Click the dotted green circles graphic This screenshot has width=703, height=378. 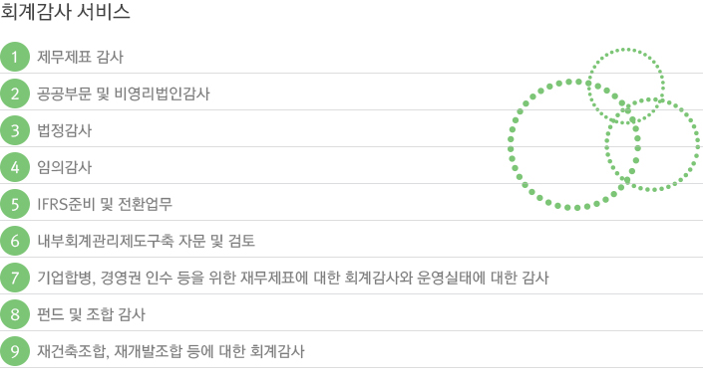604,129
